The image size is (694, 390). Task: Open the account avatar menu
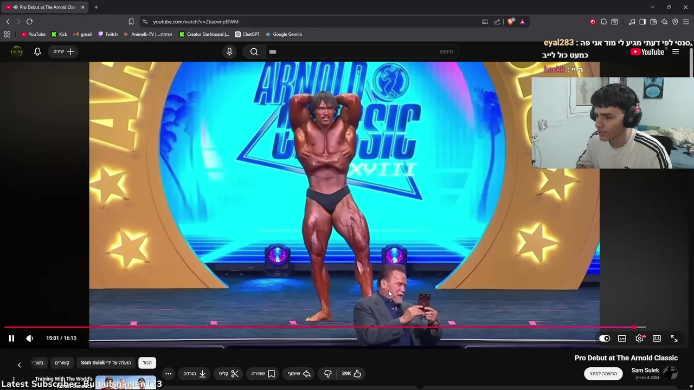(17, 51)
